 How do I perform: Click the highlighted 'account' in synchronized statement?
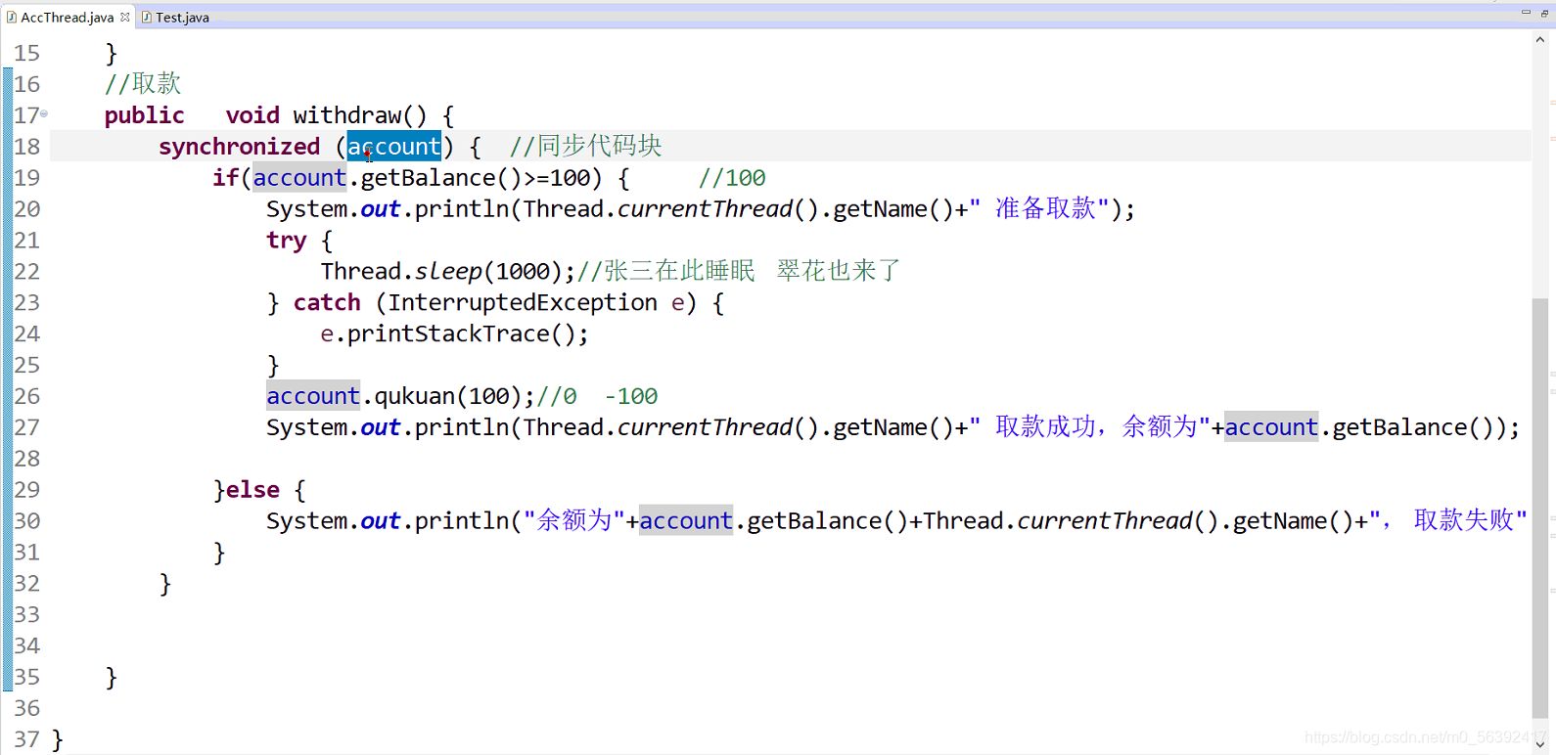(x=394, y=147)
